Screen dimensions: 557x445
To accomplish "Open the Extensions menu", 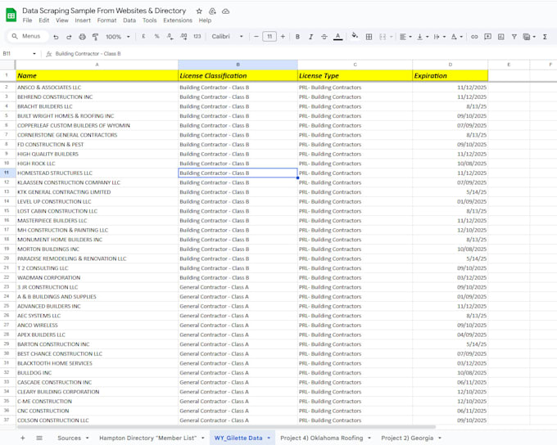I will click(178, 20).
